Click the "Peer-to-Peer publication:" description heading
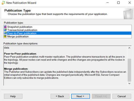 click(20, 54)
